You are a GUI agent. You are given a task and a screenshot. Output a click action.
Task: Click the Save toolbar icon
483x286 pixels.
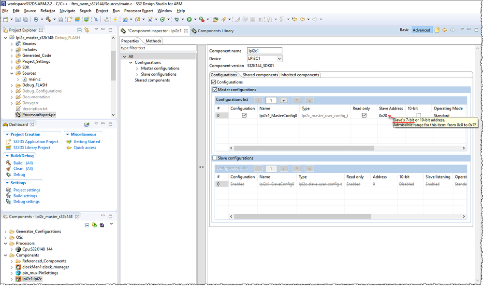[x=18, y=19]
